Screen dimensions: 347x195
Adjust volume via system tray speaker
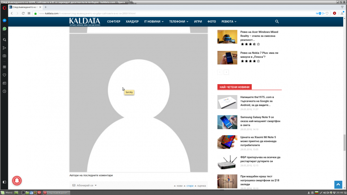pyautogui.click(x=324, y=193)
